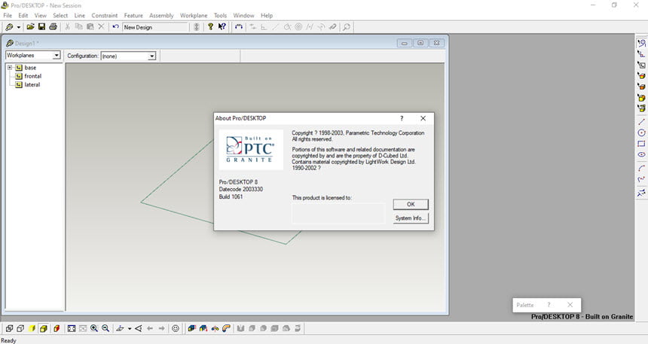The image size is (648, 344).
Task: Select the Ellipse tool in right toolbar
Action: (x=641, y=154)
